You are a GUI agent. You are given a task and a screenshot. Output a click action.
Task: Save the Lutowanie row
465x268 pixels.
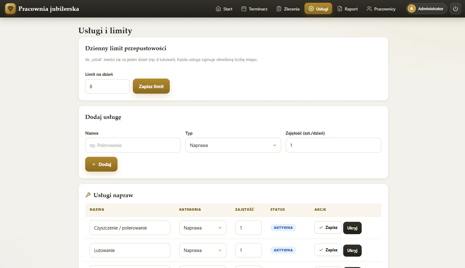(328, 250)
